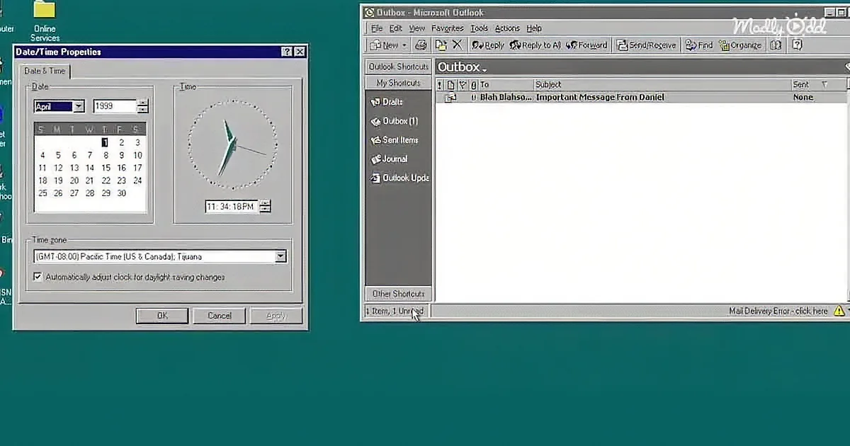This screenshot has height=446, width=850.
Task: Open the Address Book icon
Action: 776,45
